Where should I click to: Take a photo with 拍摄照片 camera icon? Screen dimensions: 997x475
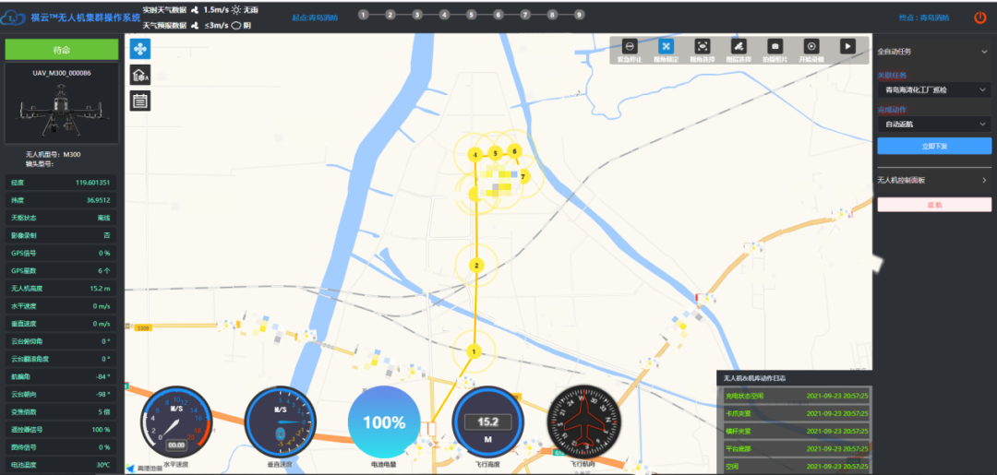point(775,46)
